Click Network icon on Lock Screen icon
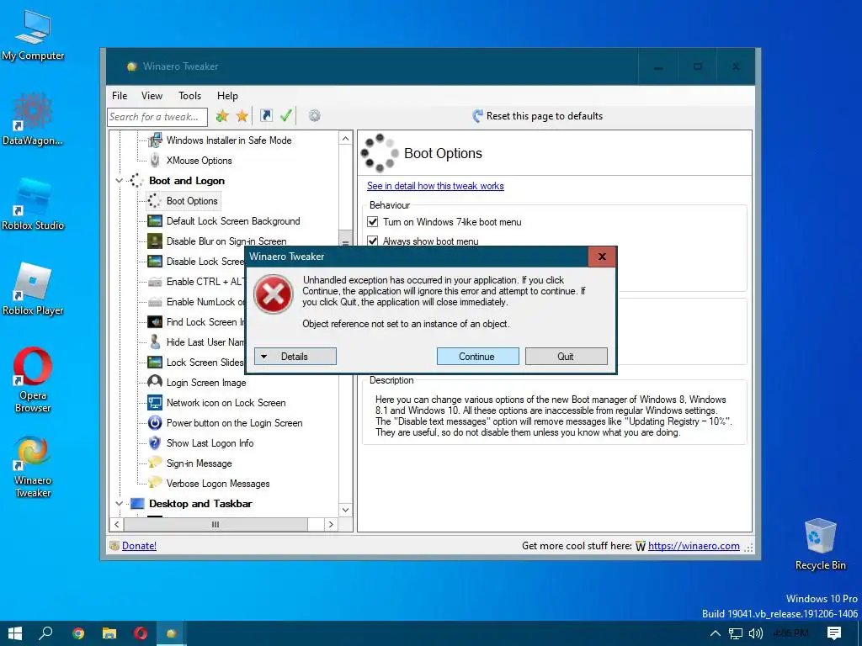Screen dimensions: 862x646 [155, 403]
